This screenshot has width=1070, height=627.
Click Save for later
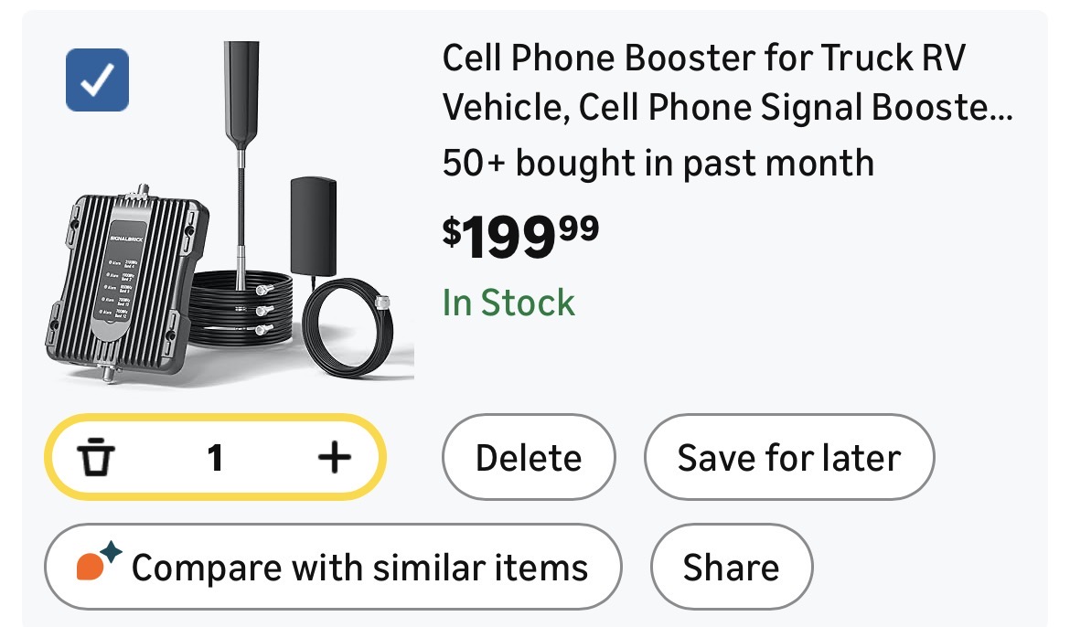click(788, 457)
